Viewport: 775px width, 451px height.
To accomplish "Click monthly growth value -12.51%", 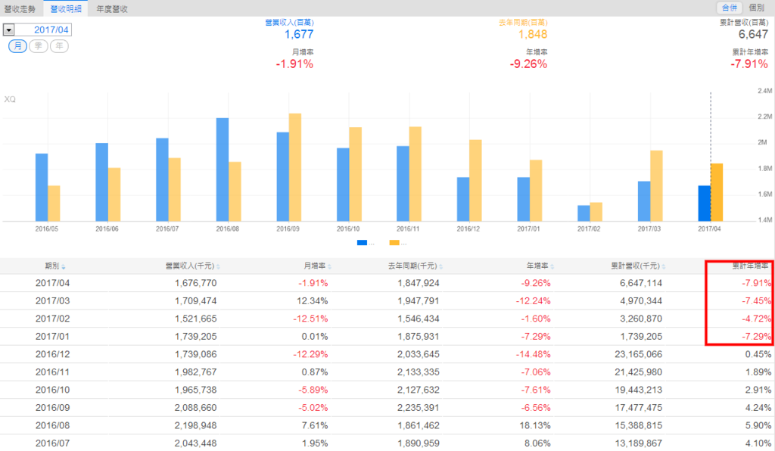I will click(x=310, y=319).
